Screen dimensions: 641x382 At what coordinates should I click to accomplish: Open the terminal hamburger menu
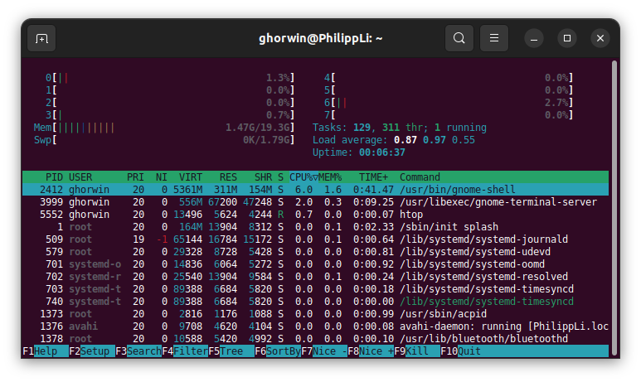[x=494, y=38]
